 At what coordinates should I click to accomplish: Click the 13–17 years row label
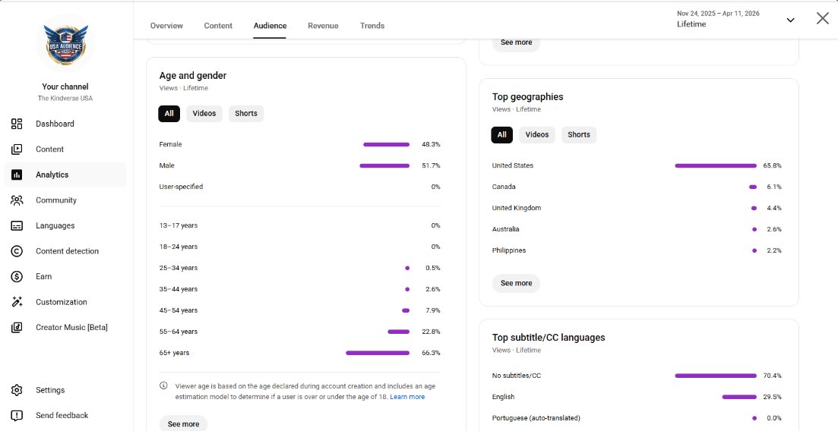point(179,226)
